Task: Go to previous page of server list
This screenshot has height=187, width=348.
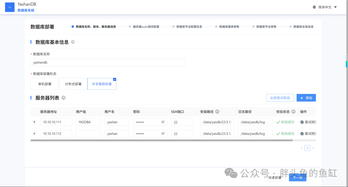Action: point(302,148)
